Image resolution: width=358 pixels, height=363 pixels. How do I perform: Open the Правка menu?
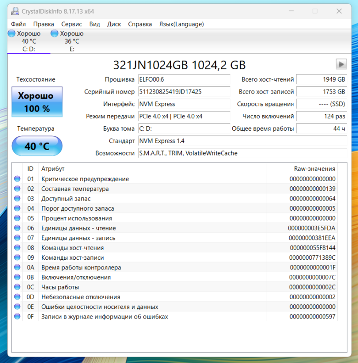pyautogui.click(x=44, y=24)
